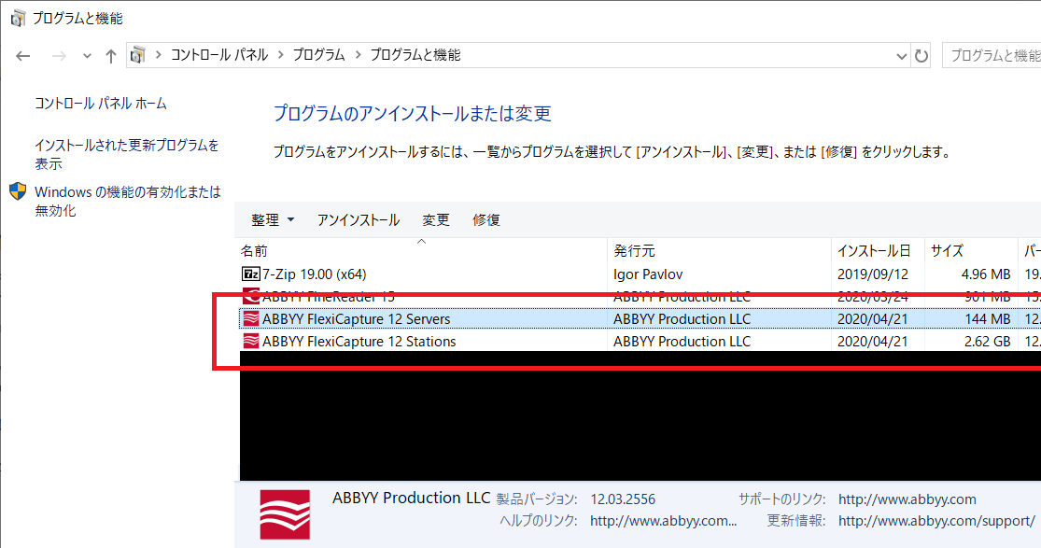Click the プログラムと機能 search field
Image resolution: width=1041 pixels, height=548 pixels.
992,56
